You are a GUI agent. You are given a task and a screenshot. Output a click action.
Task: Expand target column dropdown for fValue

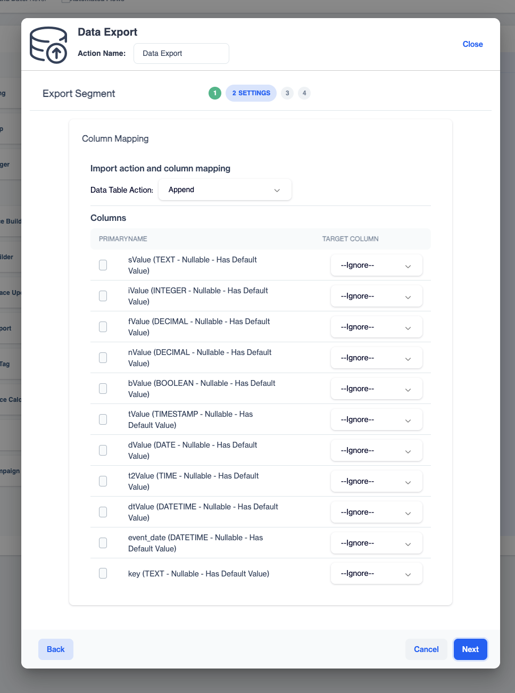(377, 327)
